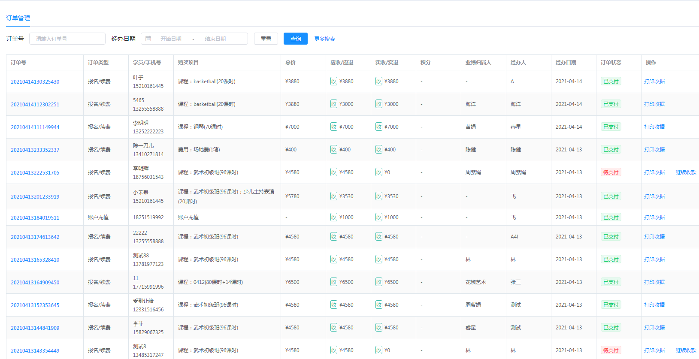Viewport: 699px width, 359px height.
Task: Open order 20210414111149944
Action: click(35, 127)
